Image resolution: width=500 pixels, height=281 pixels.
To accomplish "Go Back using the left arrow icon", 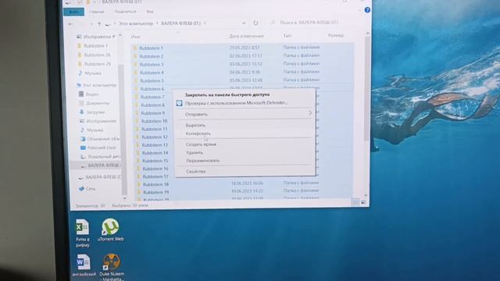I will pos(71,24).
